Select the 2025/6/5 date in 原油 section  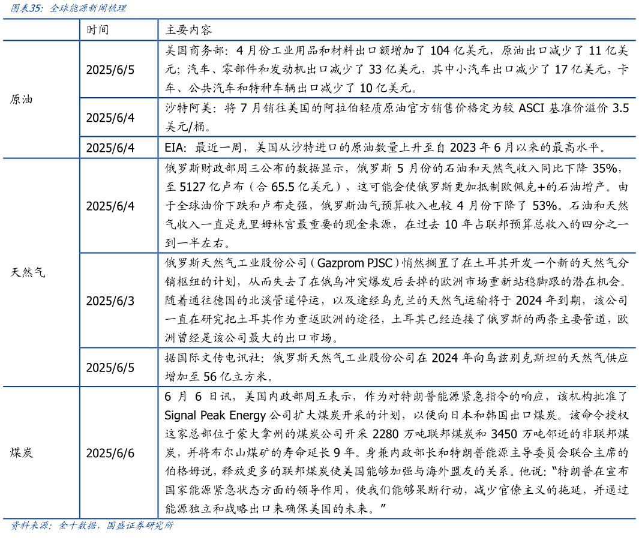click(110, 69)
